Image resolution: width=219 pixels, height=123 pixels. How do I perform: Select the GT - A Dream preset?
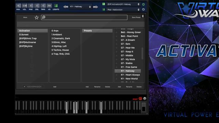point(128,40)
